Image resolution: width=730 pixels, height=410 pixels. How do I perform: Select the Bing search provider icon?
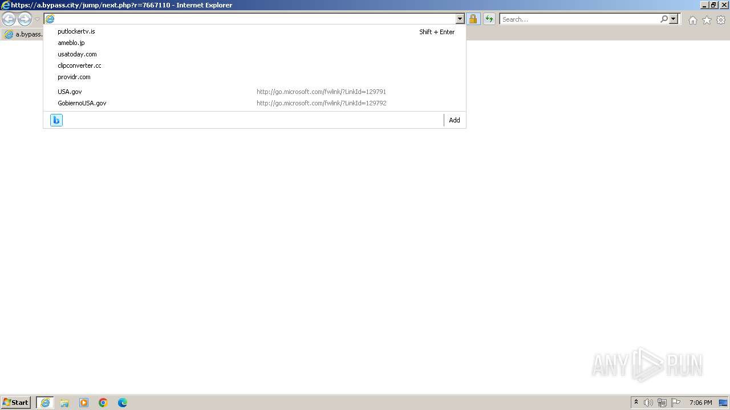coord(56,120)
